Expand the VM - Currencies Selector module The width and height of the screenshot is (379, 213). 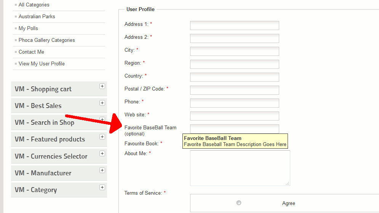(x=102, y=153)
